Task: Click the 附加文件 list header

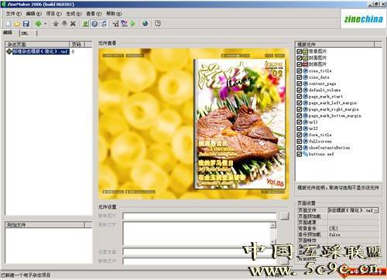Action: [45, 225]
